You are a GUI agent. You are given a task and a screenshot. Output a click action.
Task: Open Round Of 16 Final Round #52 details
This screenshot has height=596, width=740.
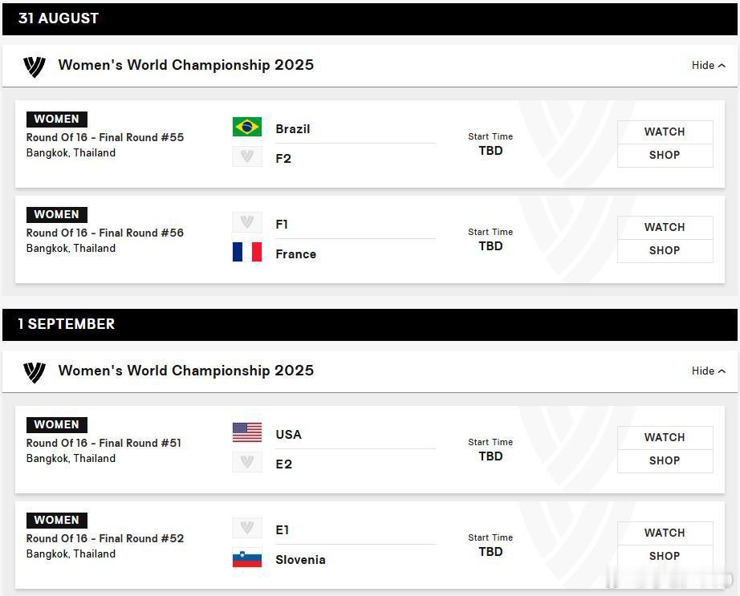pos(105,538)
